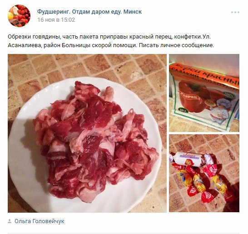The image size is (248, 234).
Task: Click the white-wrapped candy in the candies photo
Action: point(191,159)
